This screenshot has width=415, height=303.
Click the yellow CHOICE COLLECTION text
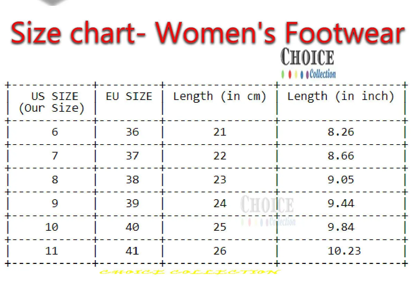click(x=189, y=272)
